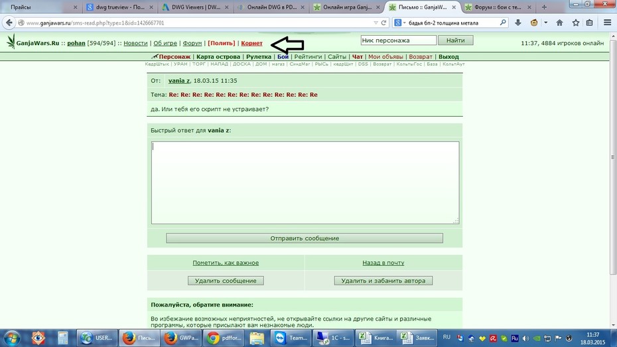Reload page with the refresh icon
Screen dimensions: 617x347
(x=383, y=23)
